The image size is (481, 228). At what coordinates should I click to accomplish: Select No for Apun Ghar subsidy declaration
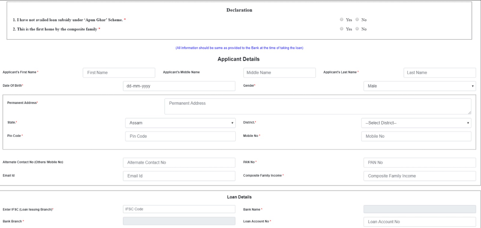click(357, 19)
